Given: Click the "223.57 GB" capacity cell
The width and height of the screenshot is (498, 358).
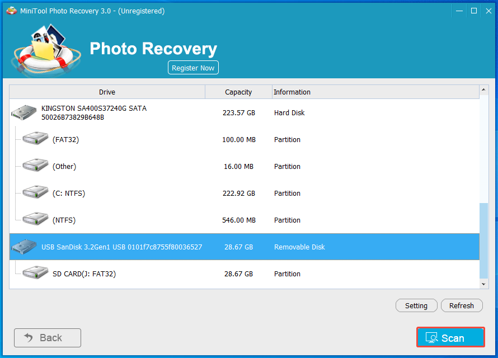Looking at the screenshot, I should click(x=239, y=113).
